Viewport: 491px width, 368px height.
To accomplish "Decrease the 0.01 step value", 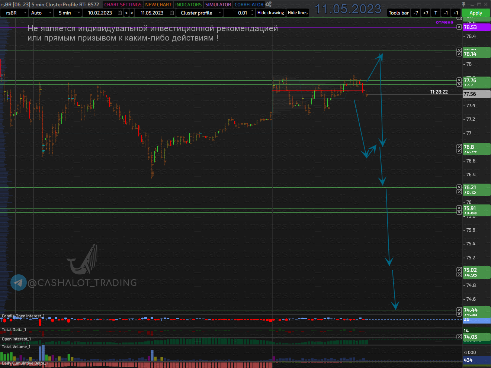I will pyautogui.click(x=252, y=15).
